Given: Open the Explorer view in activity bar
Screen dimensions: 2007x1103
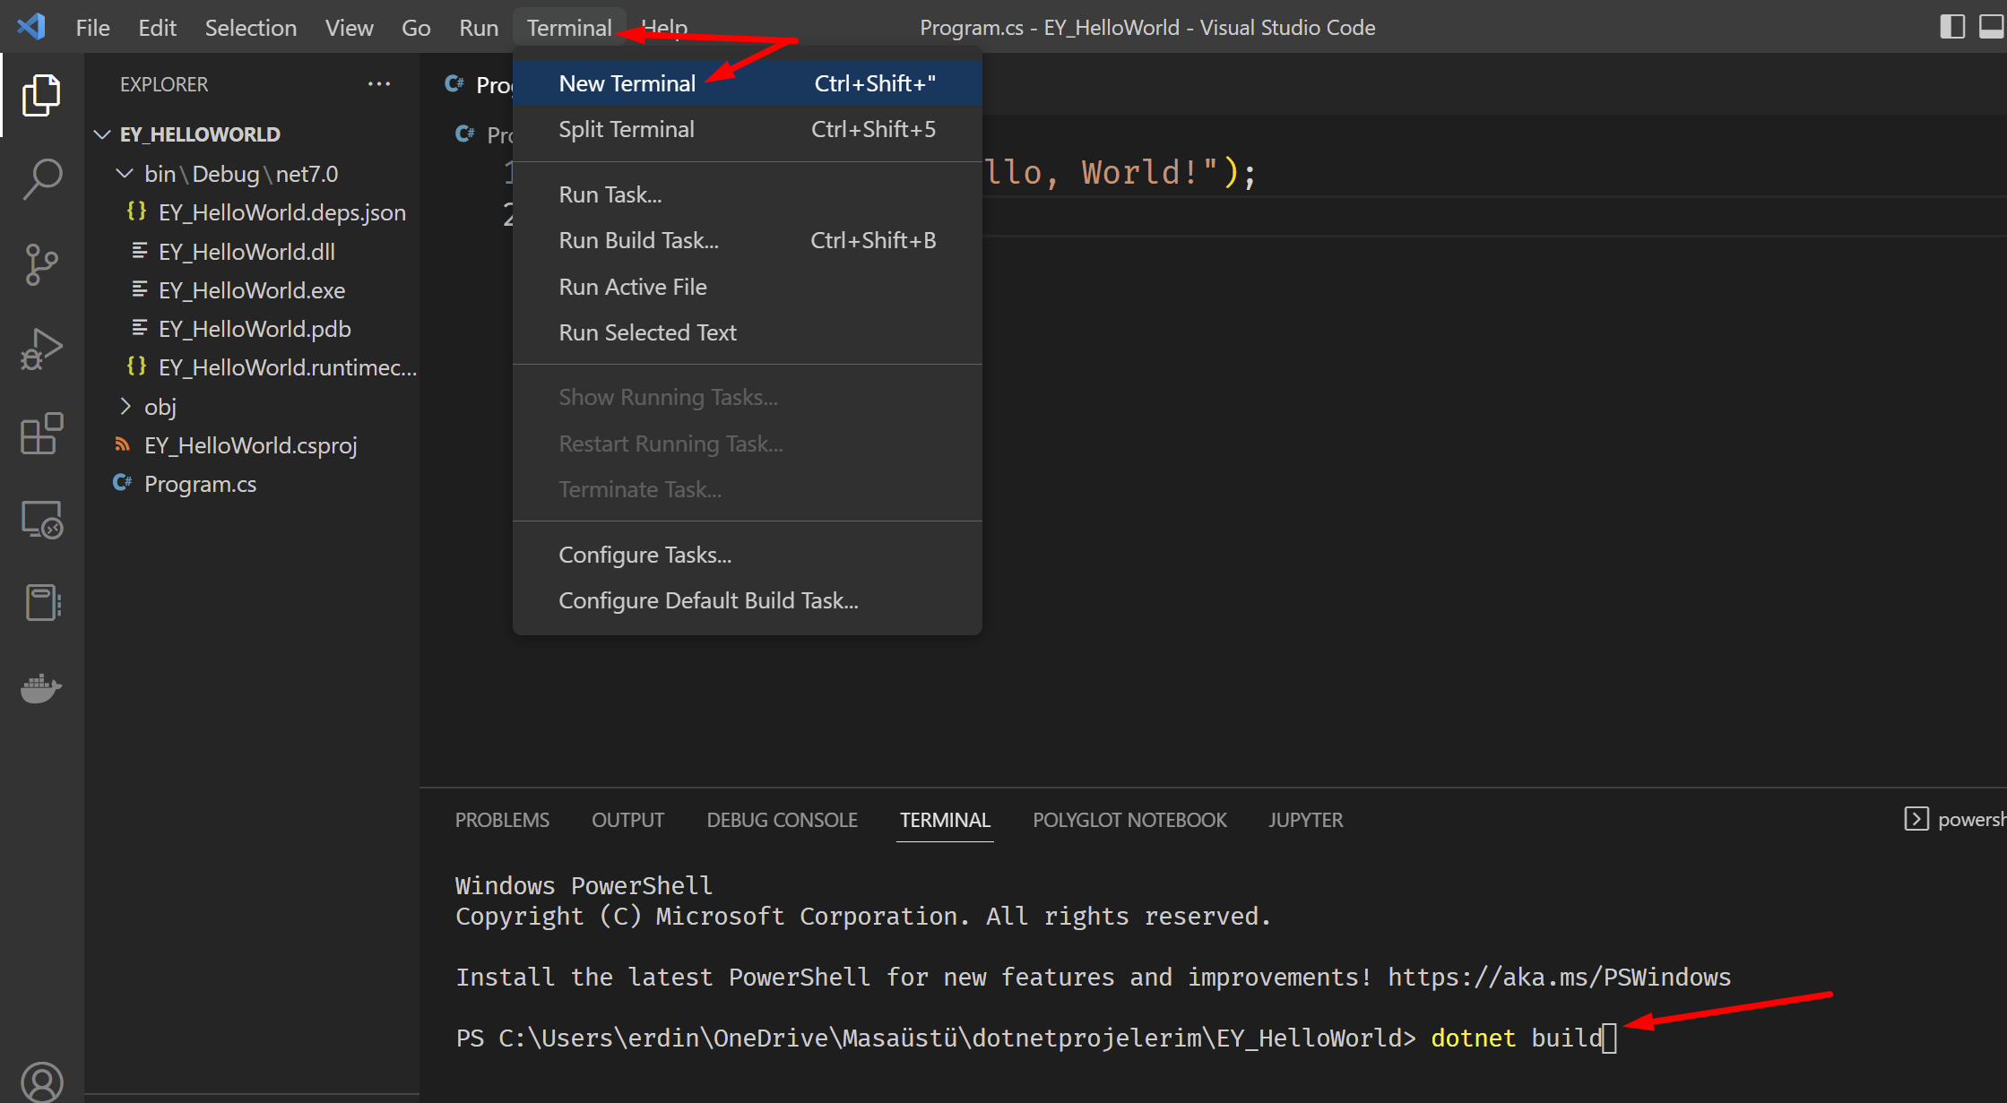Looking at the screenshot, I should [x=41, y=95].
